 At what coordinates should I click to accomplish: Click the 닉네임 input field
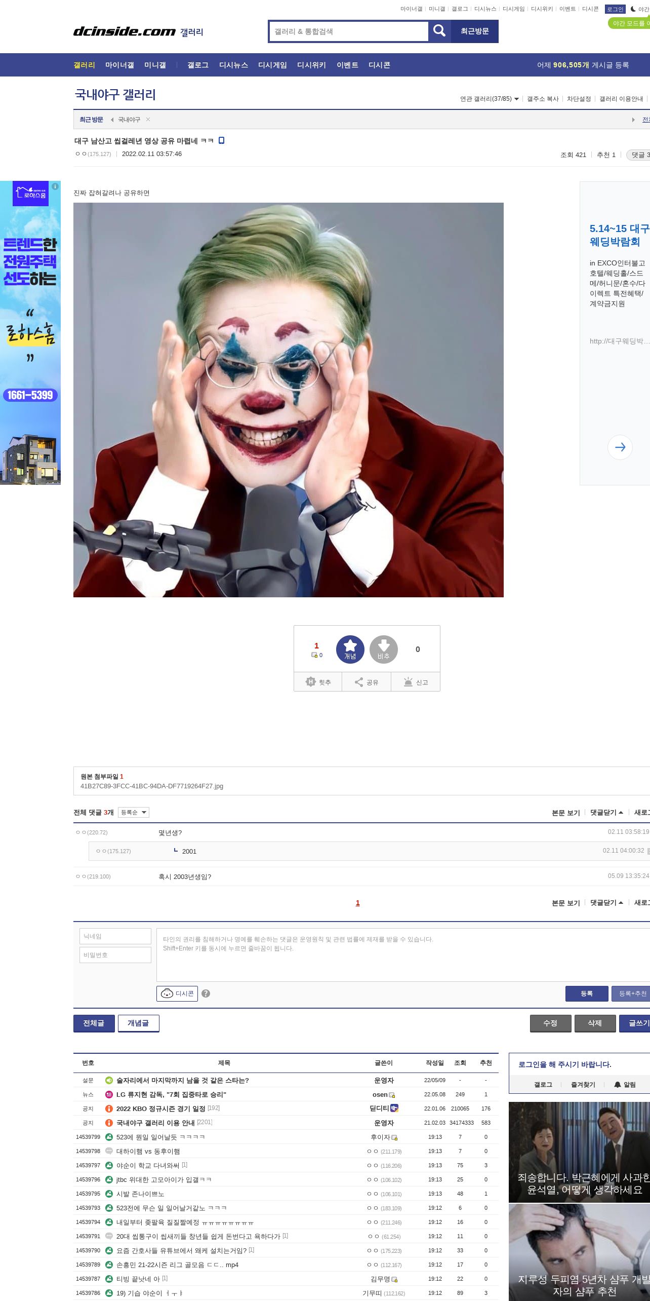tap(115, 936)
